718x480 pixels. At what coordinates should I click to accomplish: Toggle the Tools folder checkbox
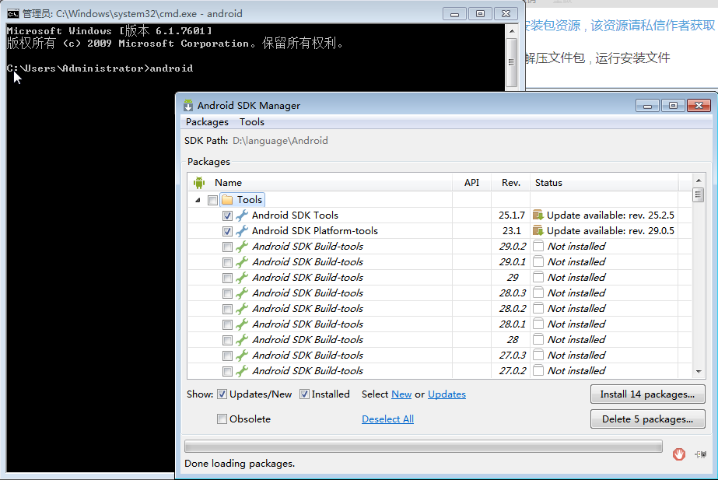point(212,200)
